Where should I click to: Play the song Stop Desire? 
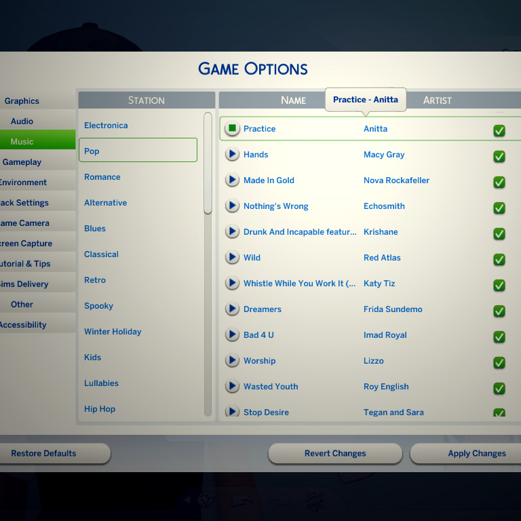232,411
